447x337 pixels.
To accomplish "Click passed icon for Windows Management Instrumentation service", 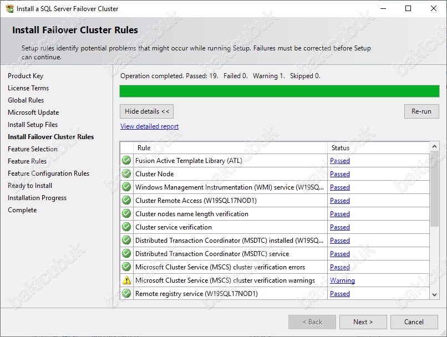I will (126, 187).
